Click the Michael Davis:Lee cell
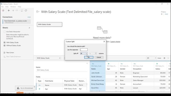 point(98,80)
